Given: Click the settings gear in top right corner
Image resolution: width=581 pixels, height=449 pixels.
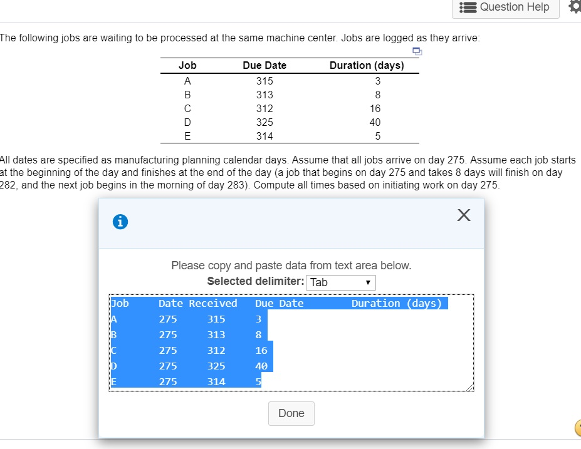Looking at the screenshot, I should [x=574, y=7].
